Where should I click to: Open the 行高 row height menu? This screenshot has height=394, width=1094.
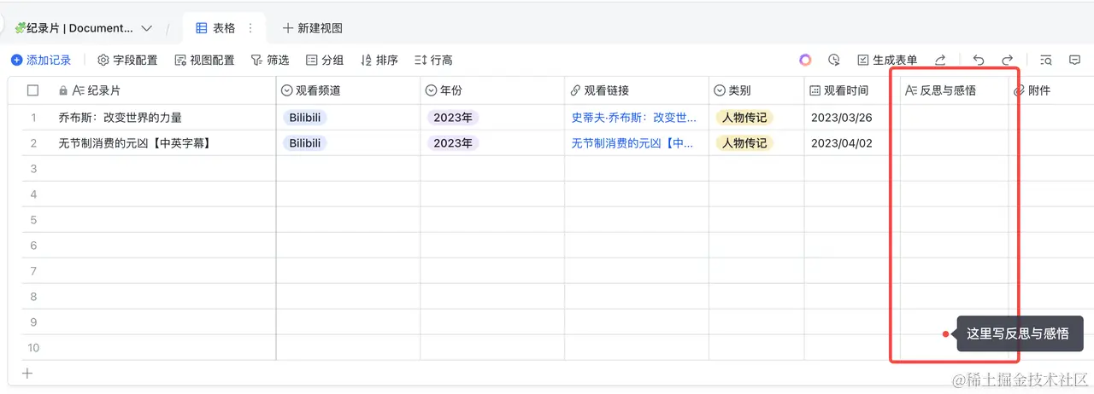[x=433, y=60]
